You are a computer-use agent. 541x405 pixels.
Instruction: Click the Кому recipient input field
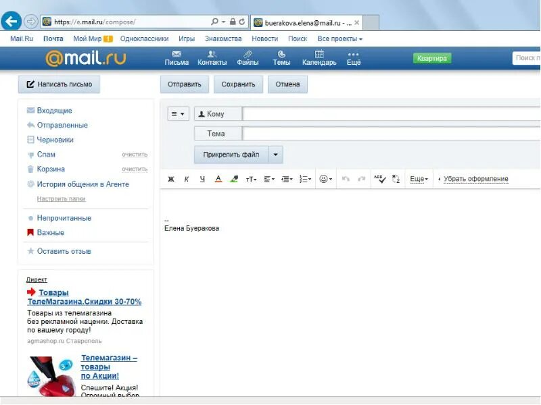click(x=392, y=113)
